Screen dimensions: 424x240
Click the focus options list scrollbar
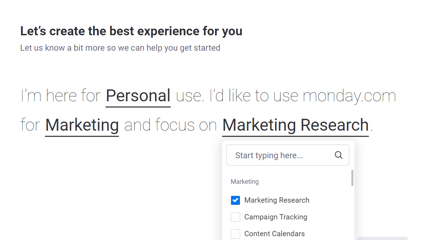(352, 178)
